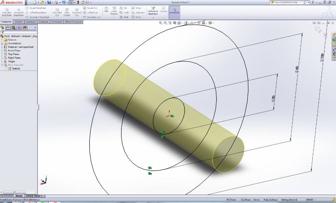Click the Undo icon
The image size is (336, 203).
click(x=63, y=2)
